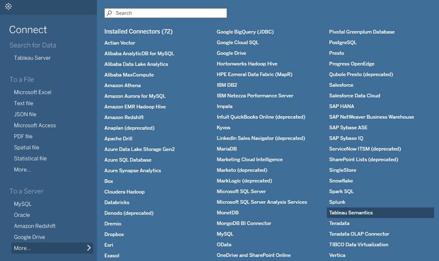The height and width of the screenshot is (261, 439).
Task: Select Box connector
Action: pyautogui.click(x=109, y=181)
